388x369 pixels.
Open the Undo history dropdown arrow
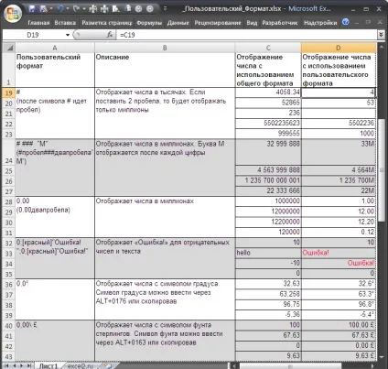click(x=67, y=9)
